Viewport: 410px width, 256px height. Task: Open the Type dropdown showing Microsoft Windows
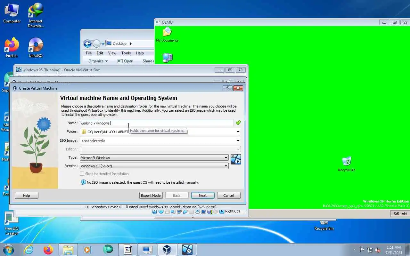154,157
